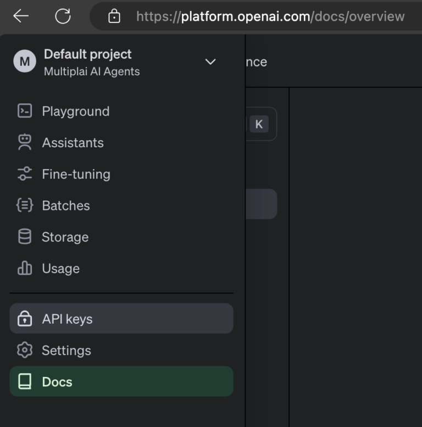Click the Multiplai AI Agents organization text
Screen dimensions: 422x427
(x=92, y=71)
